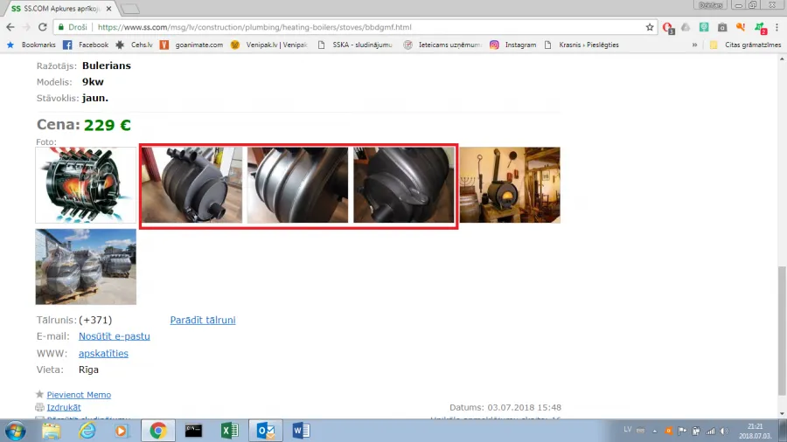Open the Venipak.lv bookmark

click(x=269, y=45)
